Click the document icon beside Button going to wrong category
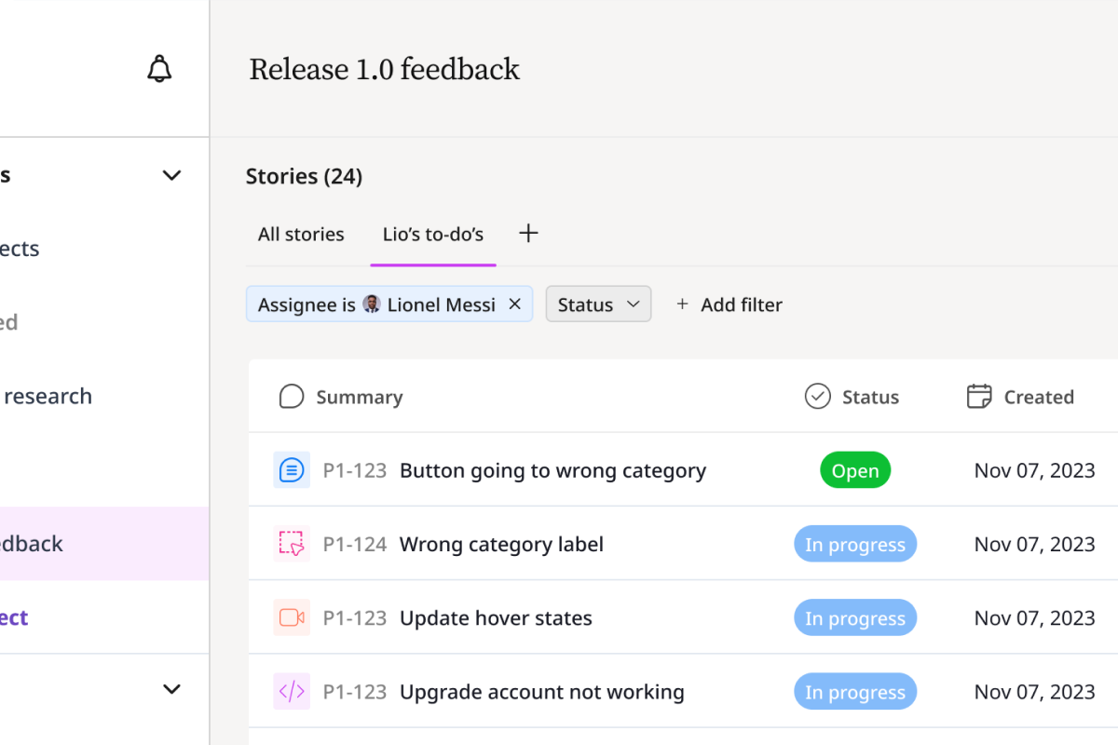Viewport: 1118px width, 745px height. pyautogui.click(x=292, y=470)
